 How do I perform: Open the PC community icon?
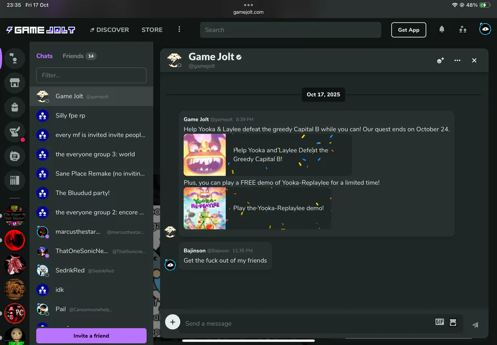pos(14,313)
